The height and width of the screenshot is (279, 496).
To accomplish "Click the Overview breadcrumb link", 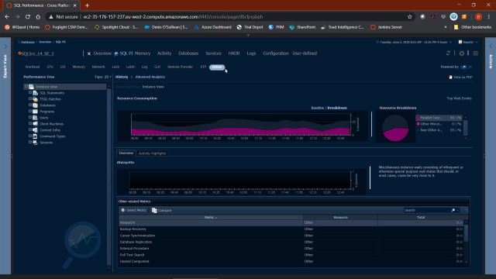I will [45, 42].
